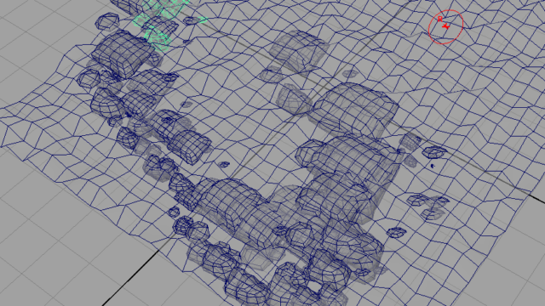Select the faded ghost rock at top center

click(298, 49)
